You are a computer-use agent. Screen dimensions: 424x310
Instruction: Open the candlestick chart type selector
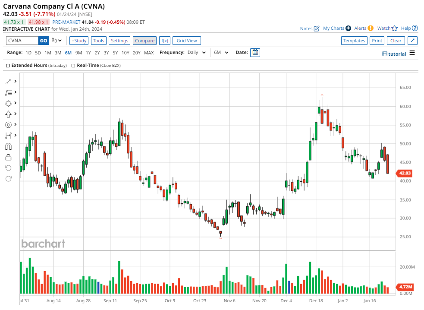click(57, 41)
